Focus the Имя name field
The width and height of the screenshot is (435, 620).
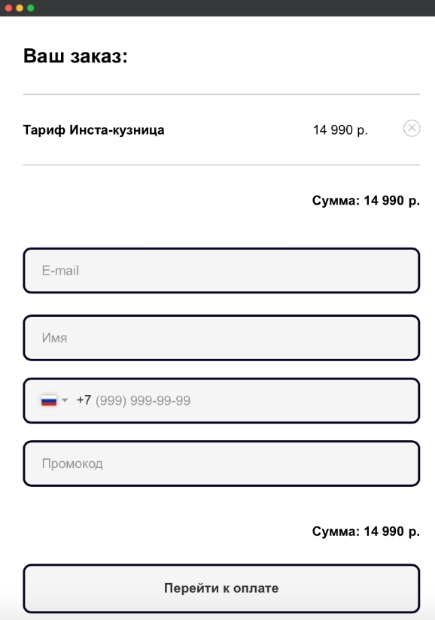point(221,338)
